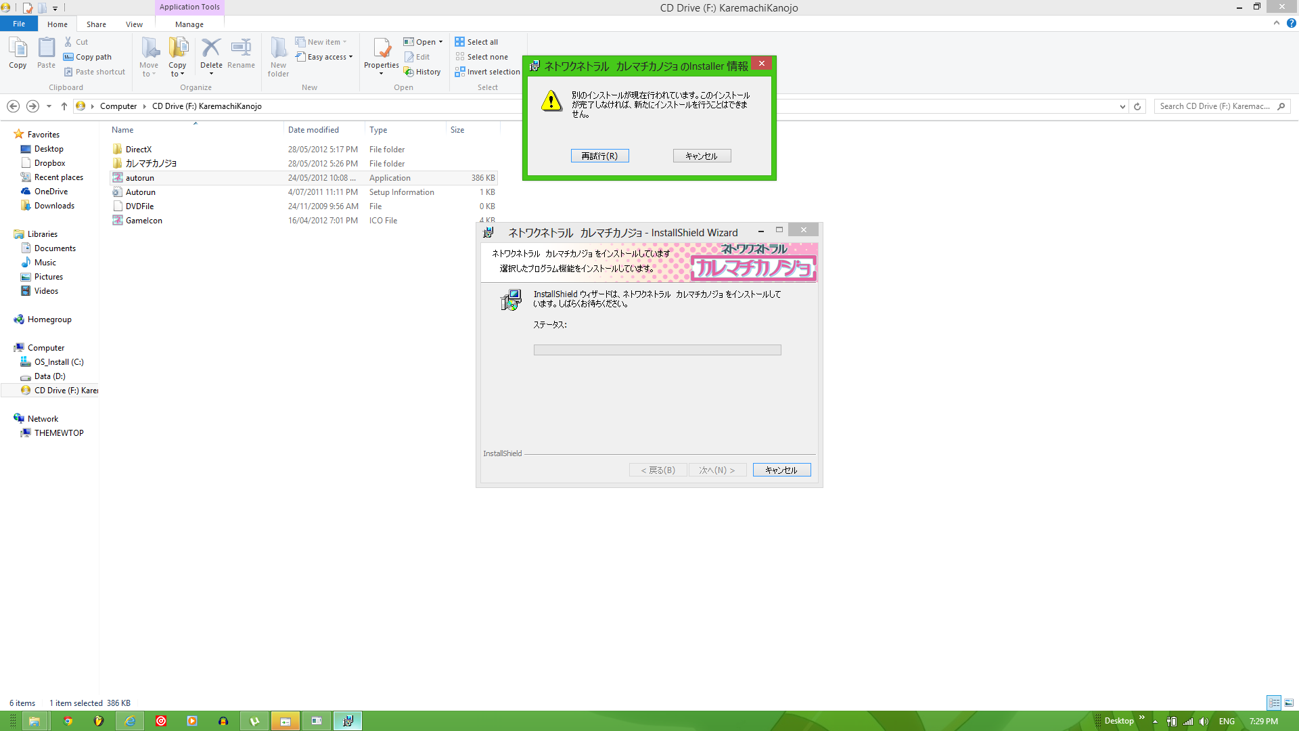This screenshot has height=731, width=1299.
Task: Click the Up one level arrow
Action: [x=64, y=106]
